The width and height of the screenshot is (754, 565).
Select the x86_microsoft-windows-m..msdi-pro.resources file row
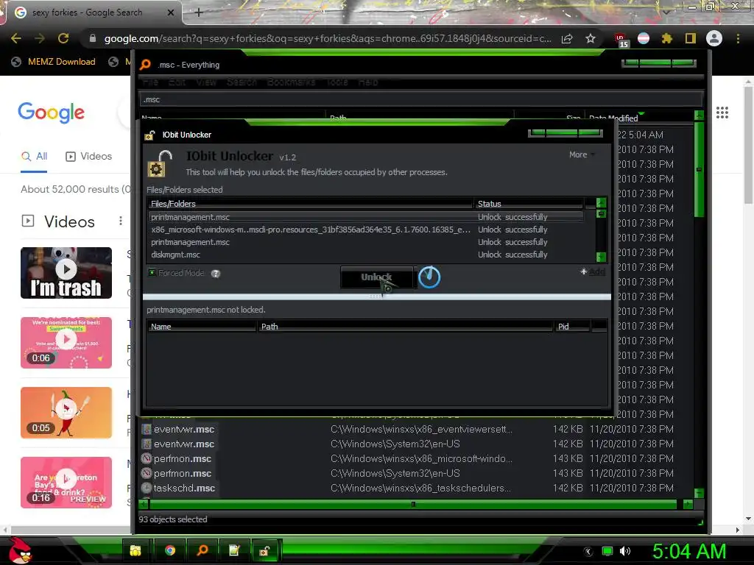[x=365, y=230]
